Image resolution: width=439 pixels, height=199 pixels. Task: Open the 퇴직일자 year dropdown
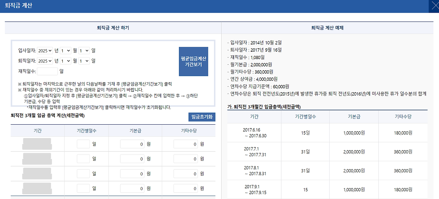[45, 61]
